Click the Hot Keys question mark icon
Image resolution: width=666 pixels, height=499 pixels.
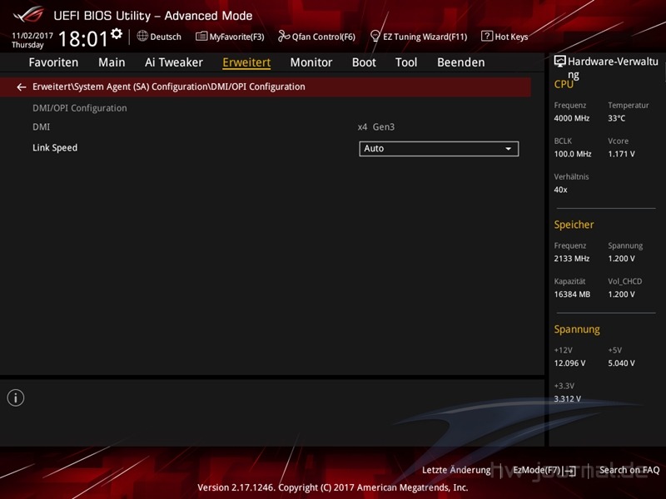[487, 36]
